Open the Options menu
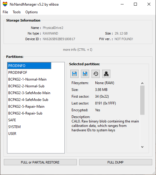 [x=31, y=12]
